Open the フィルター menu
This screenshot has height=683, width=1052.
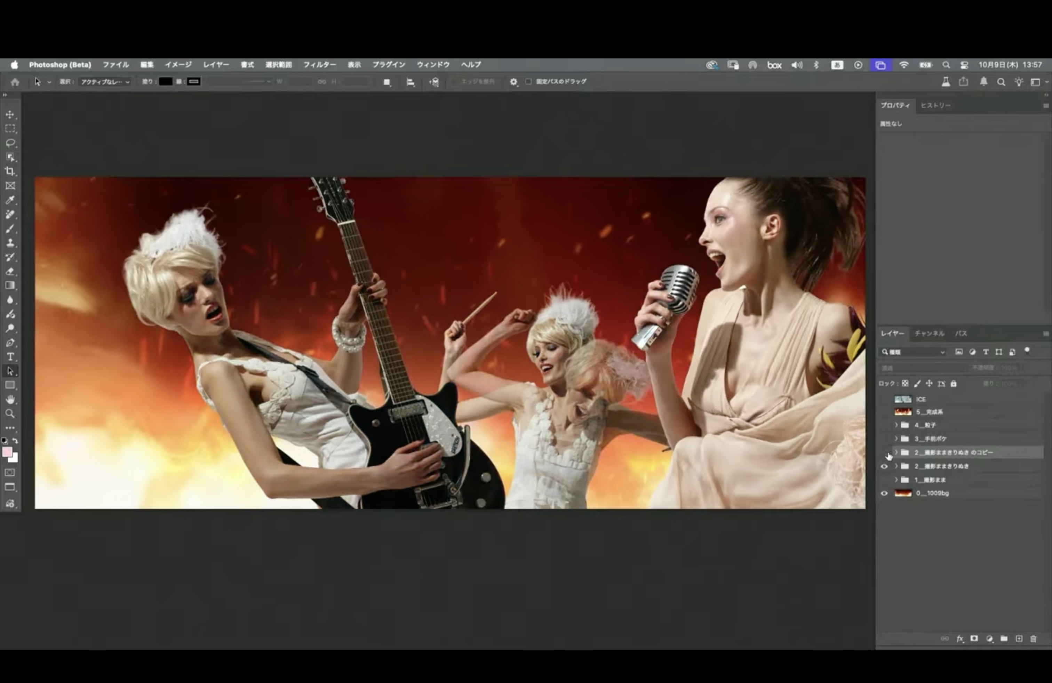pos(319,65)
